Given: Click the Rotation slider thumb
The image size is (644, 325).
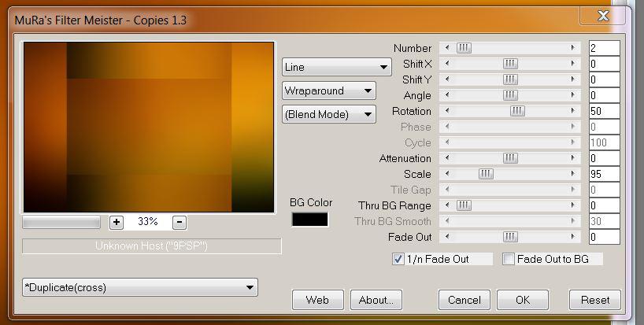Looking at the screenshot, I should click(x=517, y=111).
